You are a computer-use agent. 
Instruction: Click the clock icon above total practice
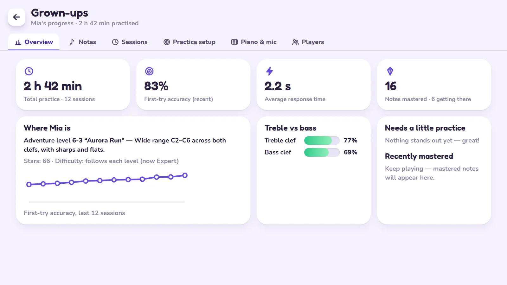(29, 71)
